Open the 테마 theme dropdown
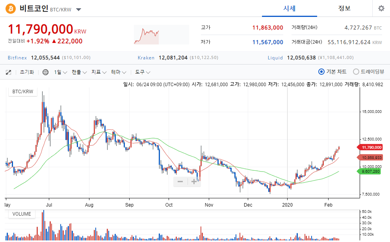This screenshot has height=242, width=390. [x=119, y=72]
